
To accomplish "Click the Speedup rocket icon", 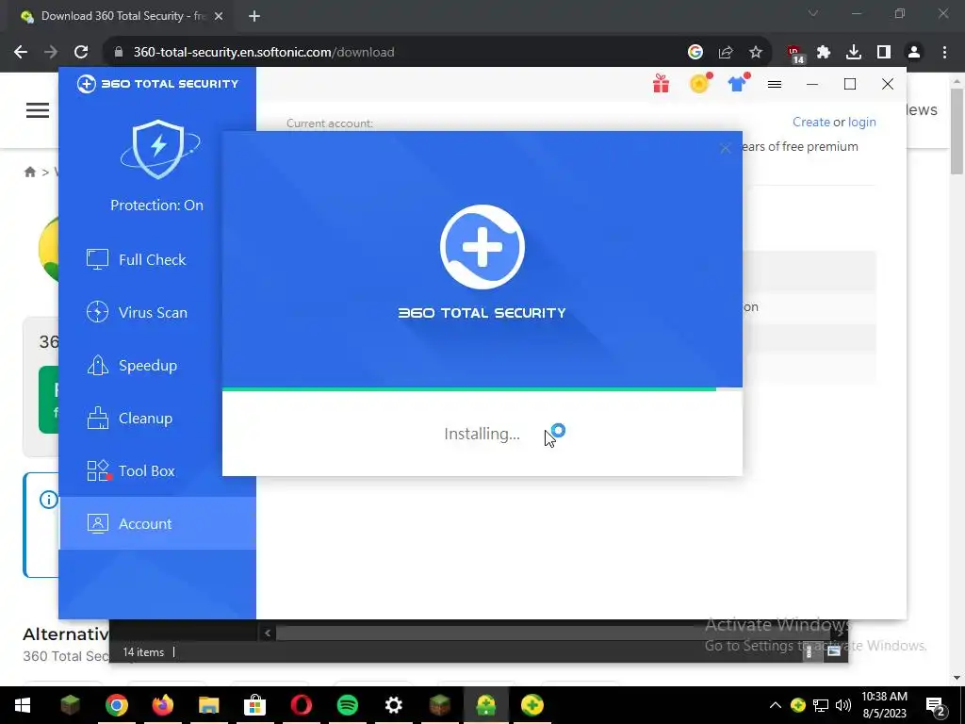I will pyautogui.click(x=97, y=365).
